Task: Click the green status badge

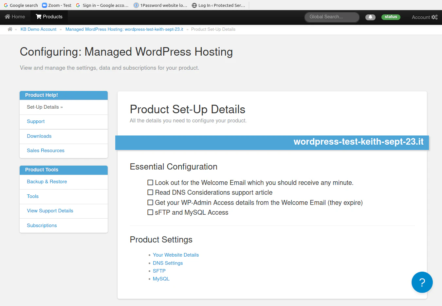Action: (391, 17)
